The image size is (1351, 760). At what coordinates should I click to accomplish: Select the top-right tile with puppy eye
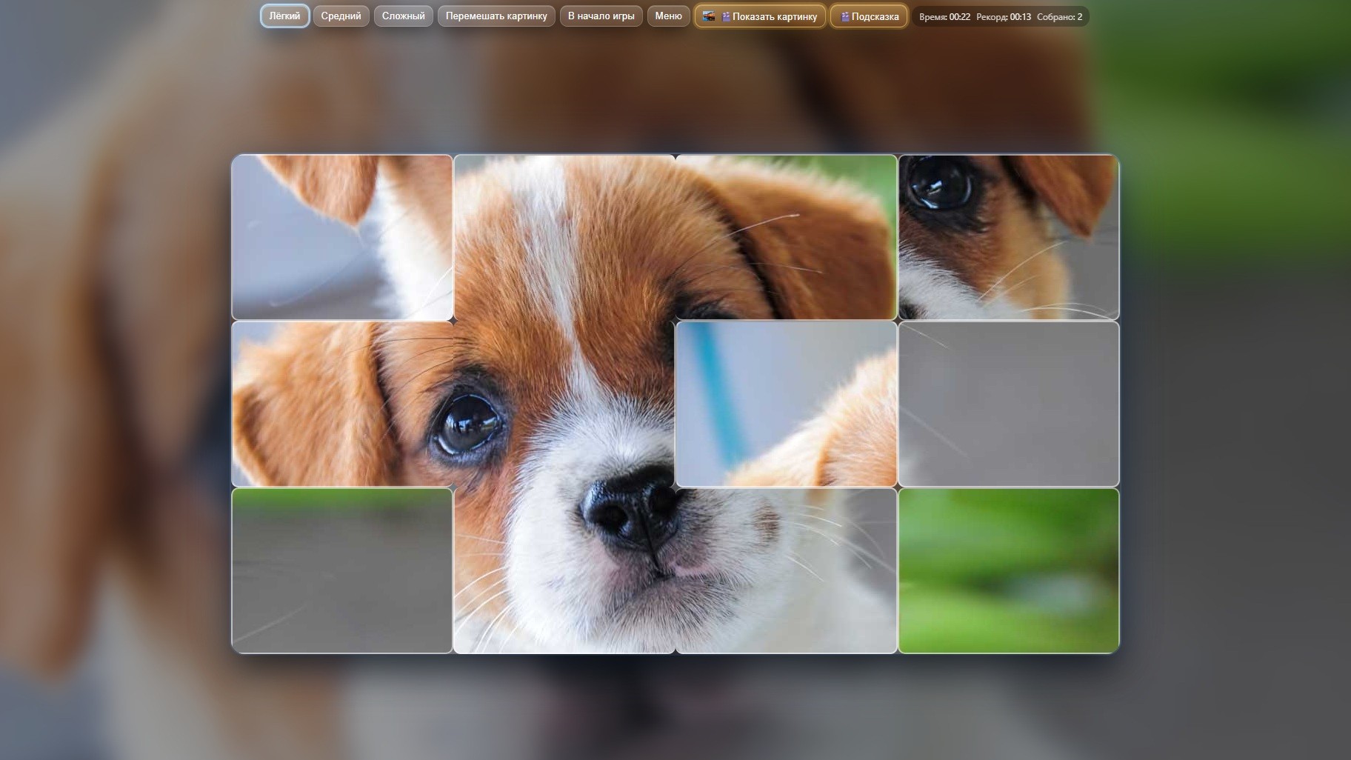coord(1008,237)
